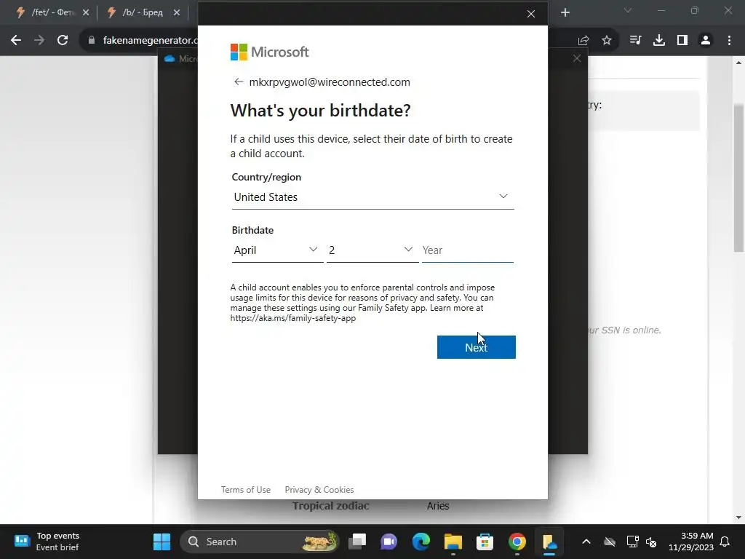Click the Chrome forward navigation arrow
This screenshot has height=559, width=745.
tap(39, 40)
